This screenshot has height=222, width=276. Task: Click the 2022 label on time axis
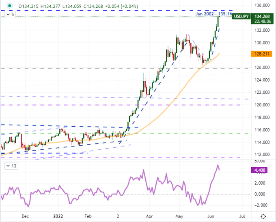tap(58, 216)
